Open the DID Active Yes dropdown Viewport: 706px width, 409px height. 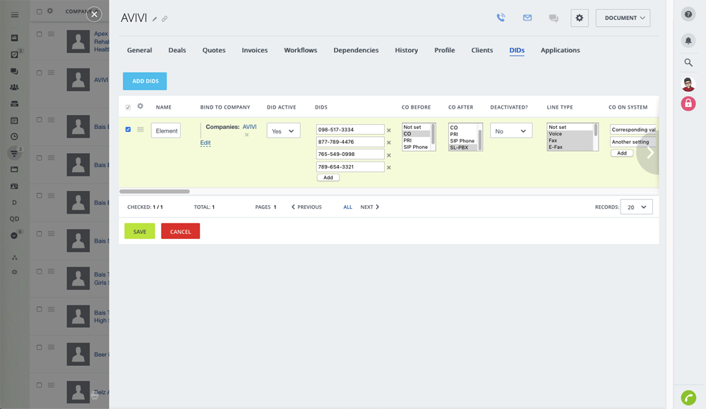tap(283, 131)
